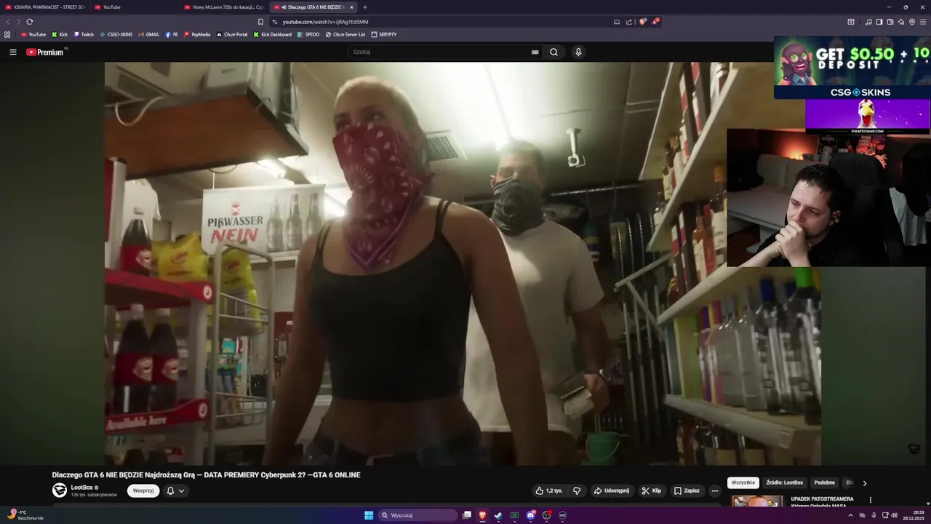Open the PayMedia bookmark
The image size is (931, 524).
pos(197,34)
